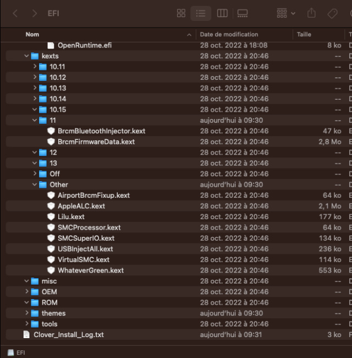The image size is (352, 358).
Task: Click the EFI window title
Action: 53,13
